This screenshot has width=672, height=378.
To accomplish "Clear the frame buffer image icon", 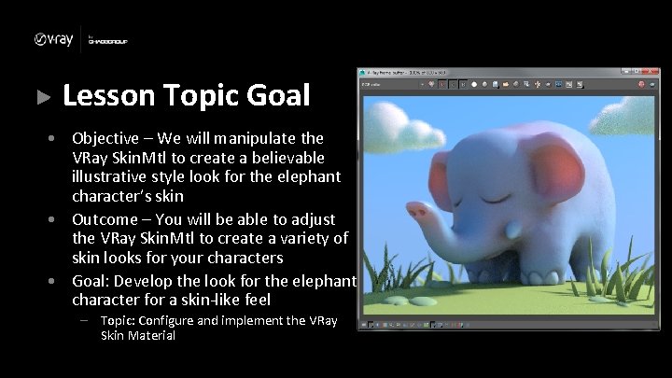I will tap(516, 84).
